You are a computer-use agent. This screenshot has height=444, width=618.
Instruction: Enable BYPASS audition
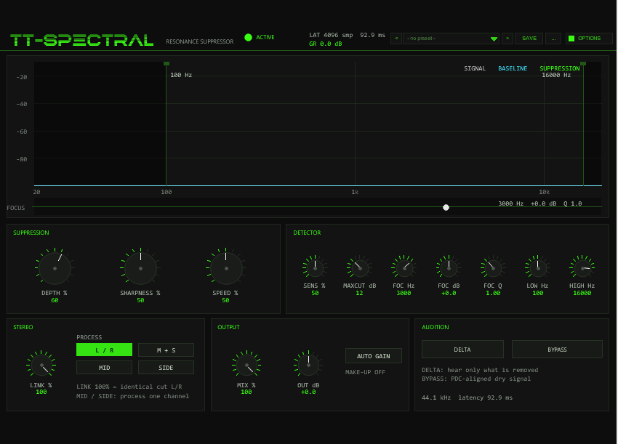click(x=557, y=350)
